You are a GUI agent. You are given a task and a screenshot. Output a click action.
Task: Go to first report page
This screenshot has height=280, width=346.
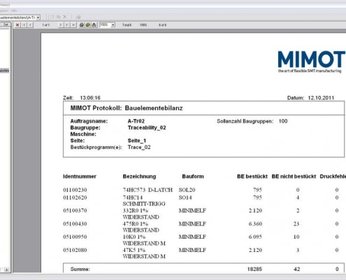click(24, 25)
